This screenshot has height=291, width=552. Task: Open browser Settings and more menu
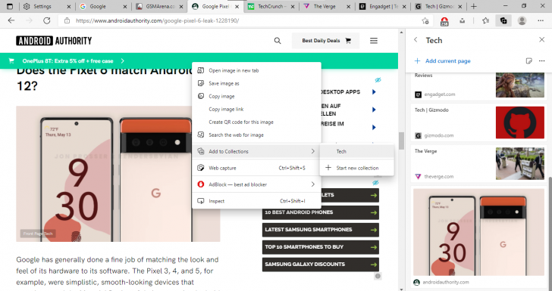tap(541, 20)
